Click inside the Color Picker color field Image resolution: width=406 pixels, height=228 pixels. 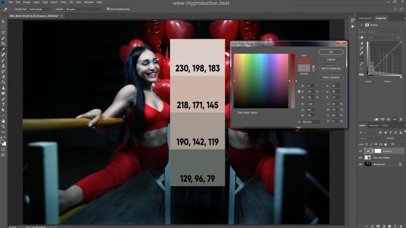(261, 81)
